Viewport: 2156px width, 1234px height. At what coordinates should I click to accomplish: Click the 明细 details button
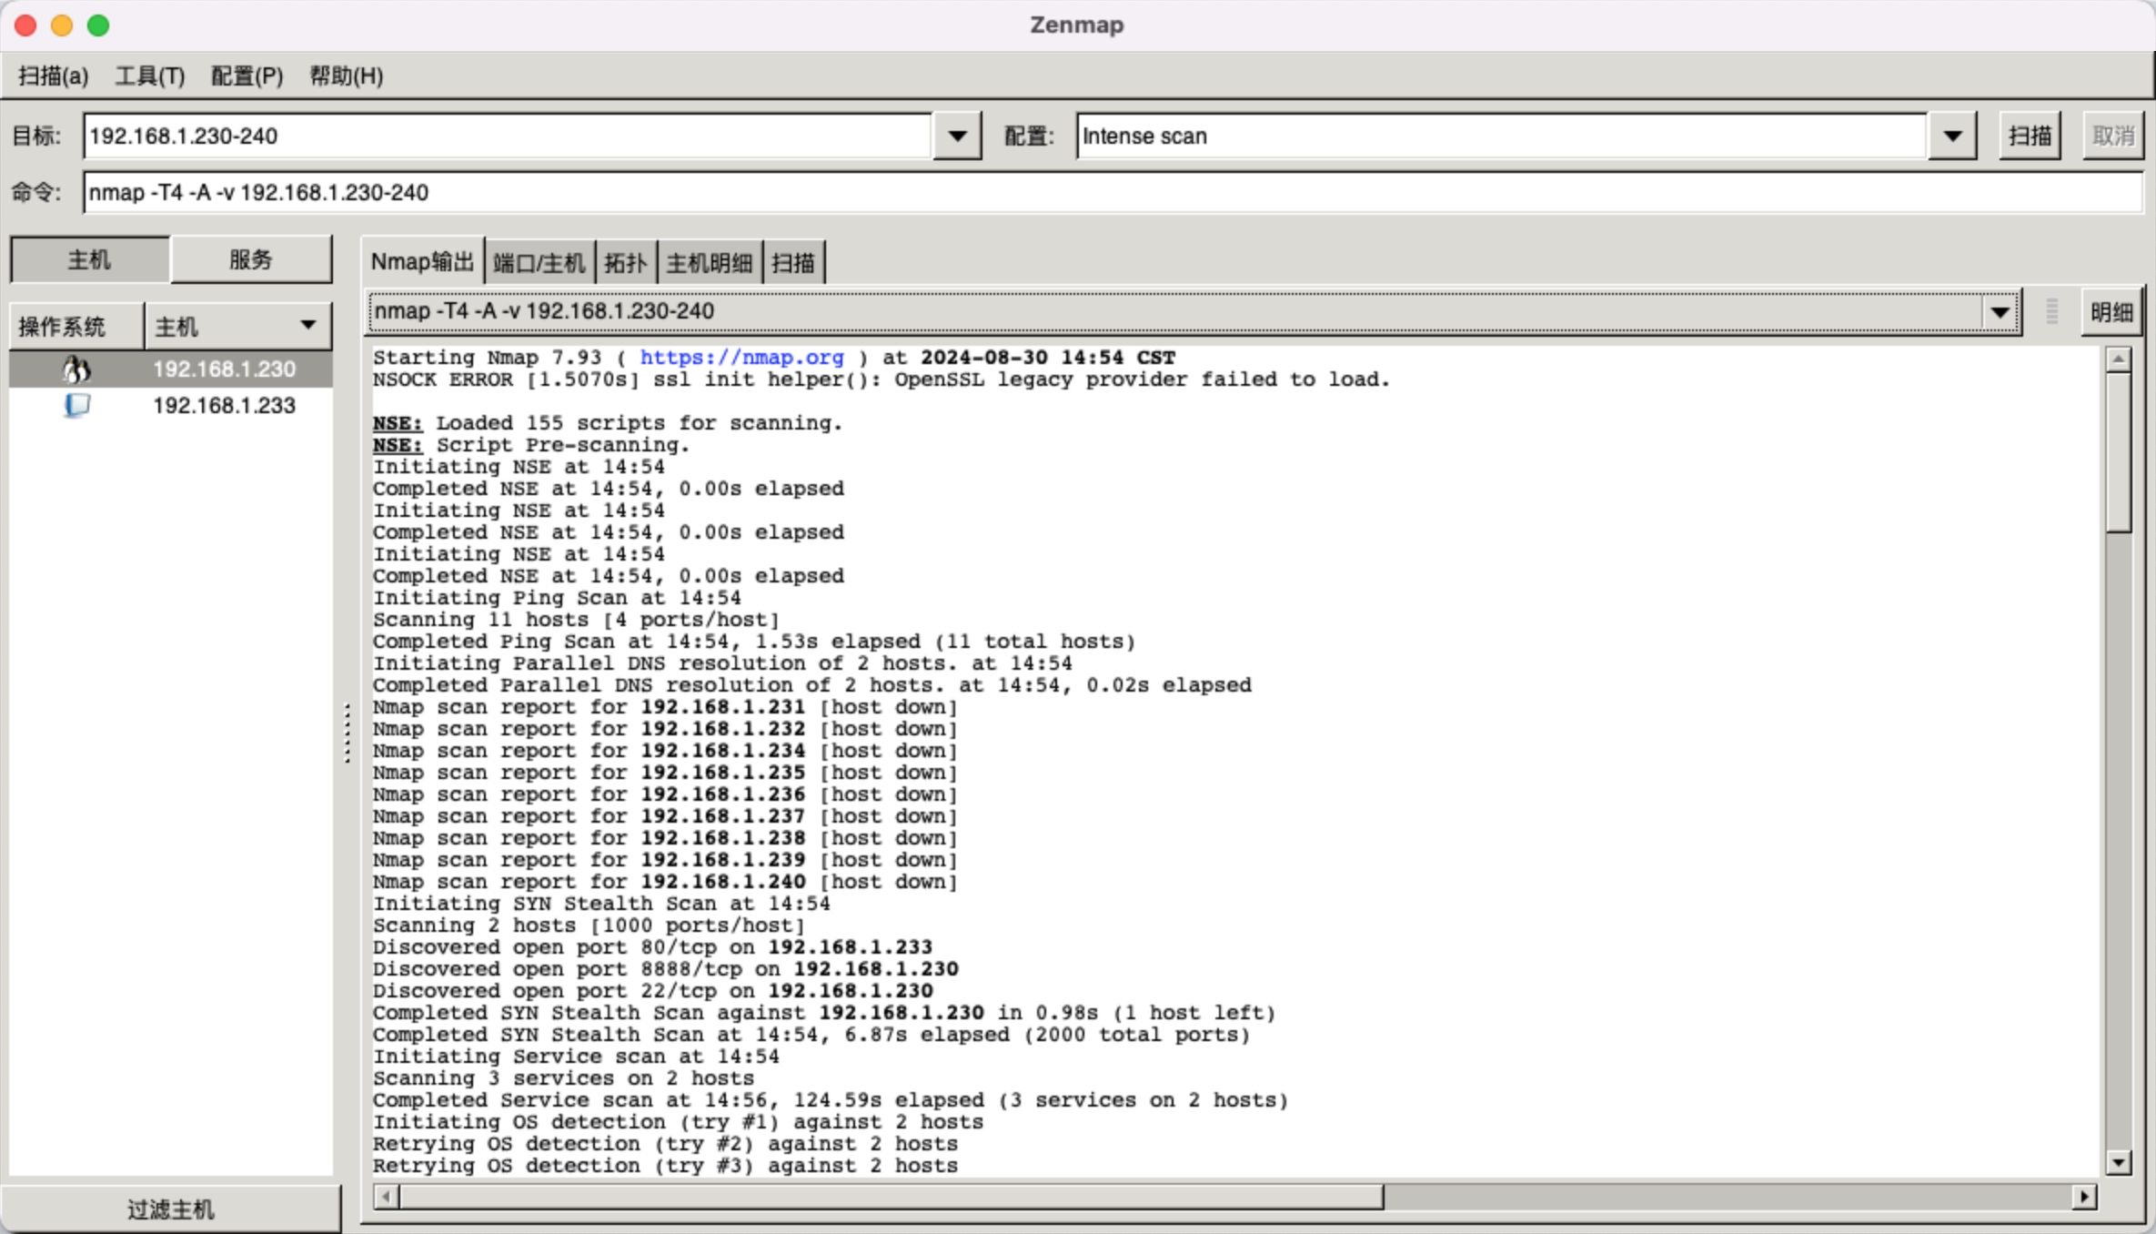tap(2111, 312)
